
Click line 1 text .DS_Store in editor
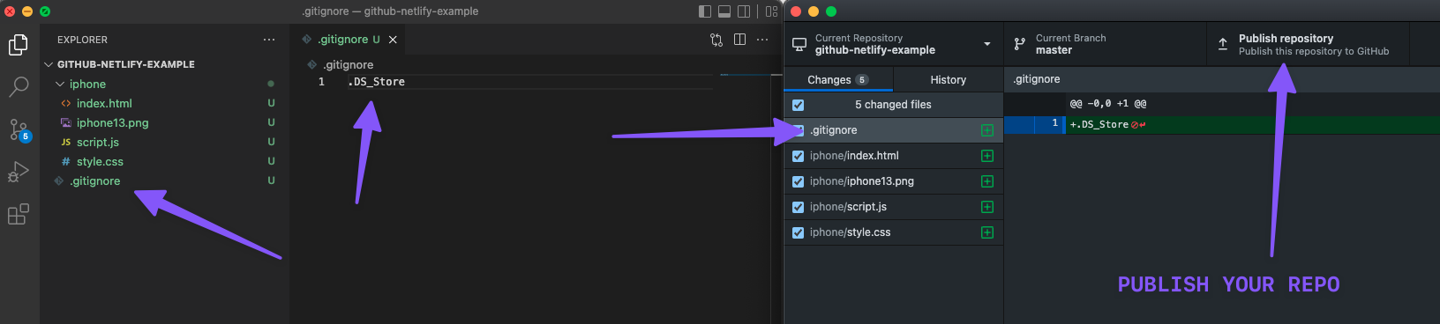click(377, 82)
